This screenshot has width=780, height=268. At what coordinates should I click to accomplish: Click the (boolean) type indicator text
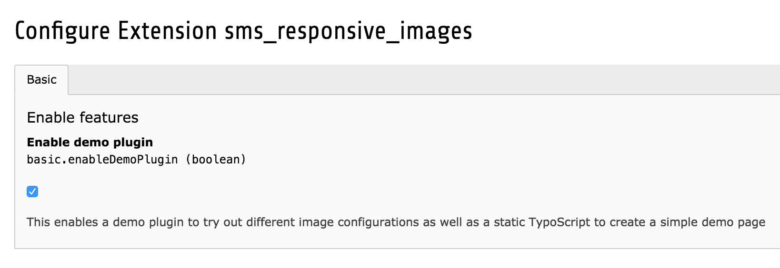pyautogui.click(x=216, y=159)
